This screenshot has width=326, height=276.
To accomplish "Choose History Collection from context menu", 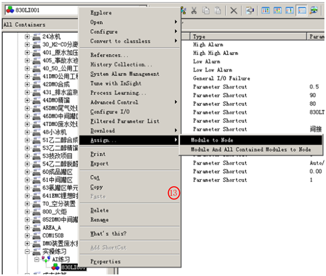I will (117, 65).
